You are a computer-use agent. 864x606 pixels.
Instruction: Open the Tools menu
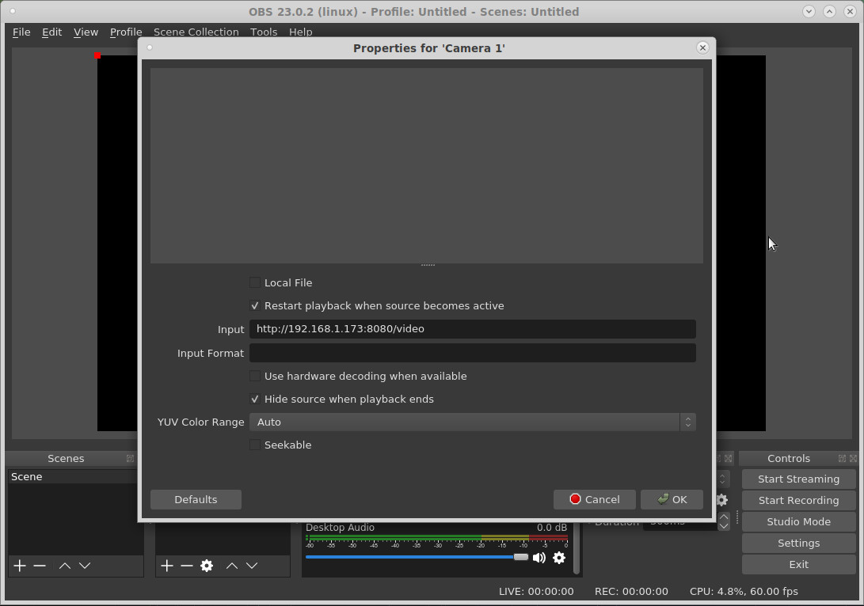pyautogui.click(x=264, y=32)
